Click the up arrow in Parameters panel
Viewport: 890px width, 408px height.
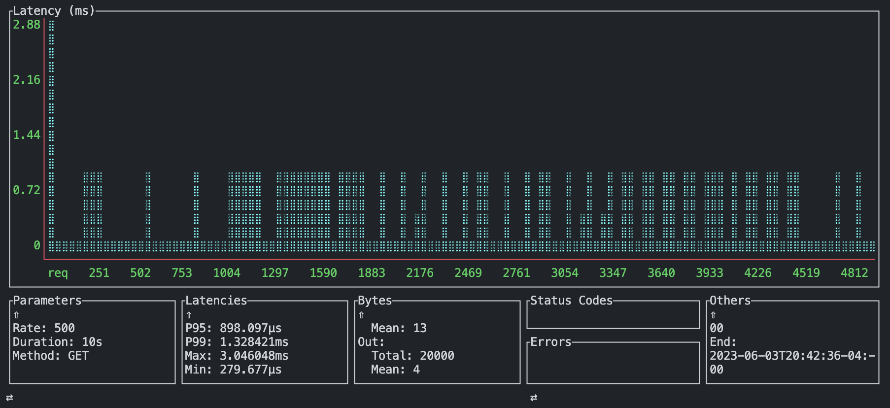click(16, 315)
